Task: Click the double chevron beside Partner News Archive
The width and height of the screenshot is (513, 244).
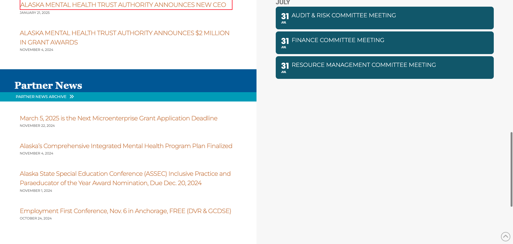Action: pyautogui.click(x=72, y=97)
